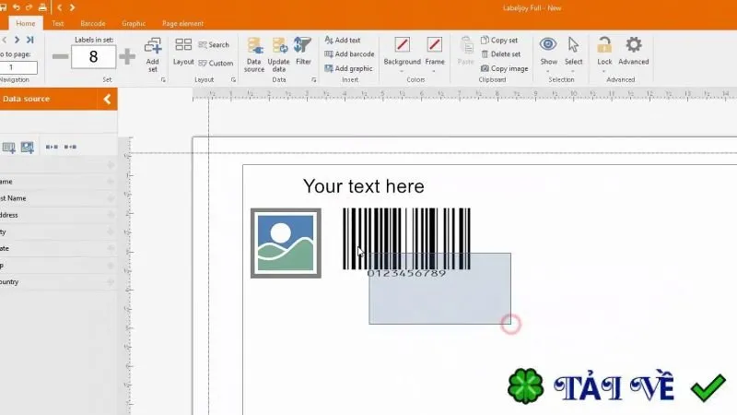Click the back arrow in title bar
The width and height of the screenshot is (737, 415).
59,7
